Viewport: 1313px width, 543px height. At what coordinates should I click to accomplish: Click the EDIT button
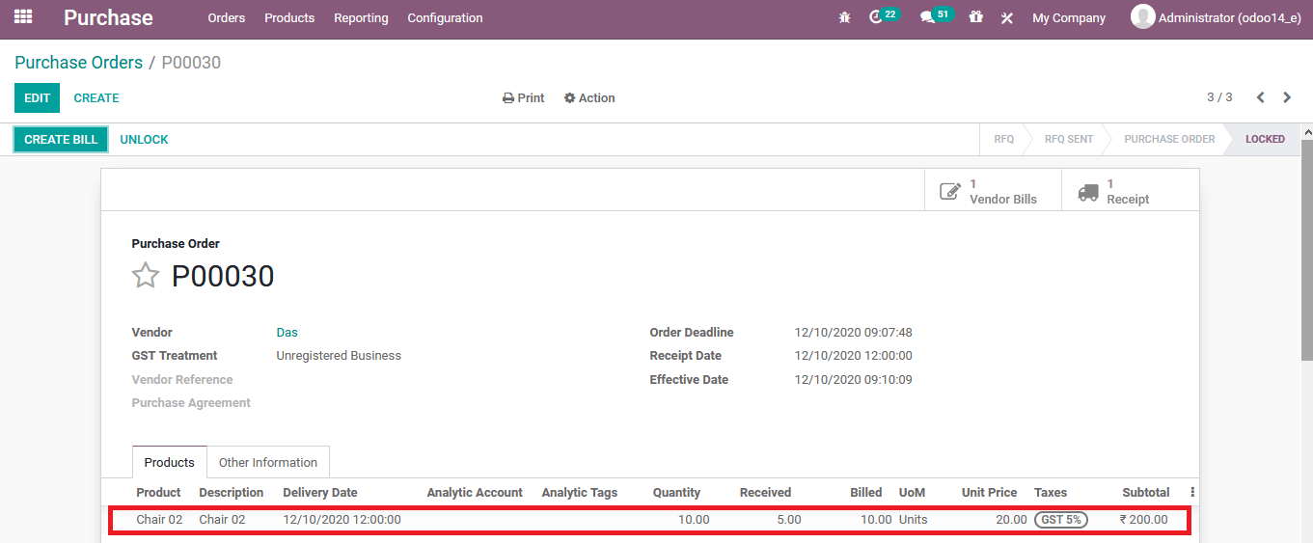(37, 97)
